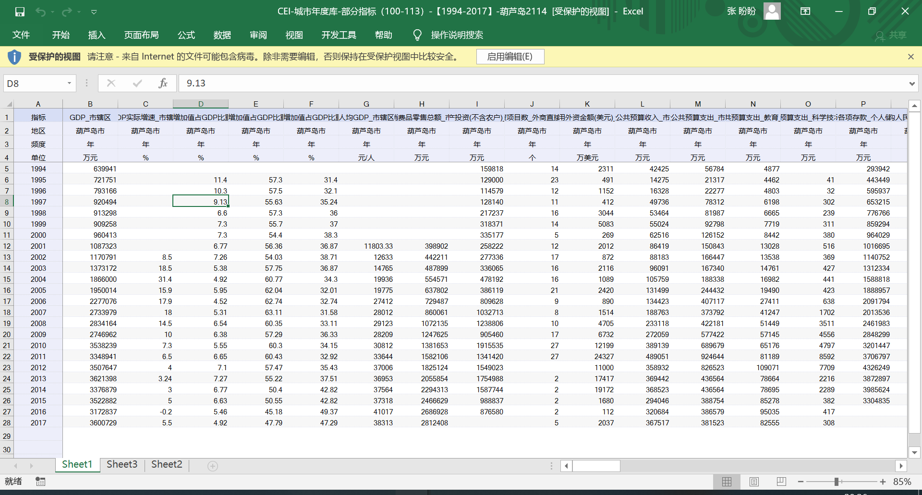Expand the Name Box dropdown arrow

tap(69, 84)
